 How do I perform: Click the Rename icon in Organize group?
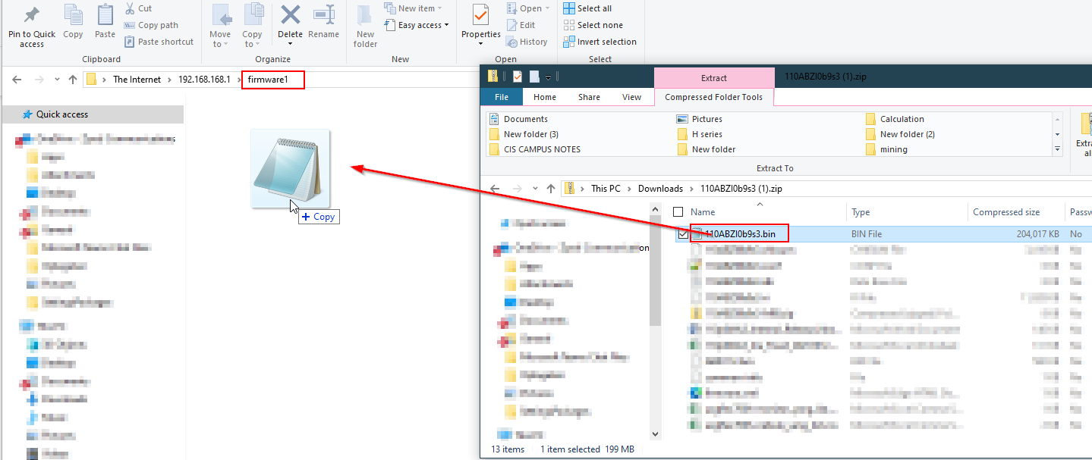pyautogui.click(x=324, y=15)
